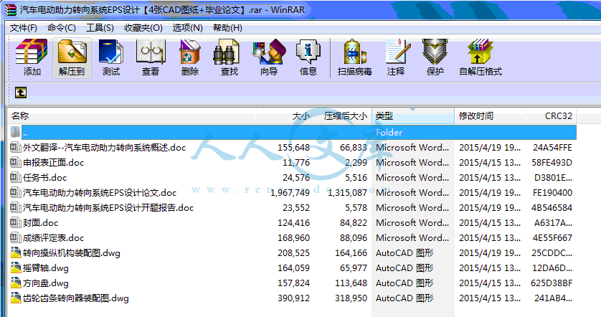The image size is (601, 317).
Task: Click the 'Folder' type cell in highlighted row
Action: click(389, 133)
